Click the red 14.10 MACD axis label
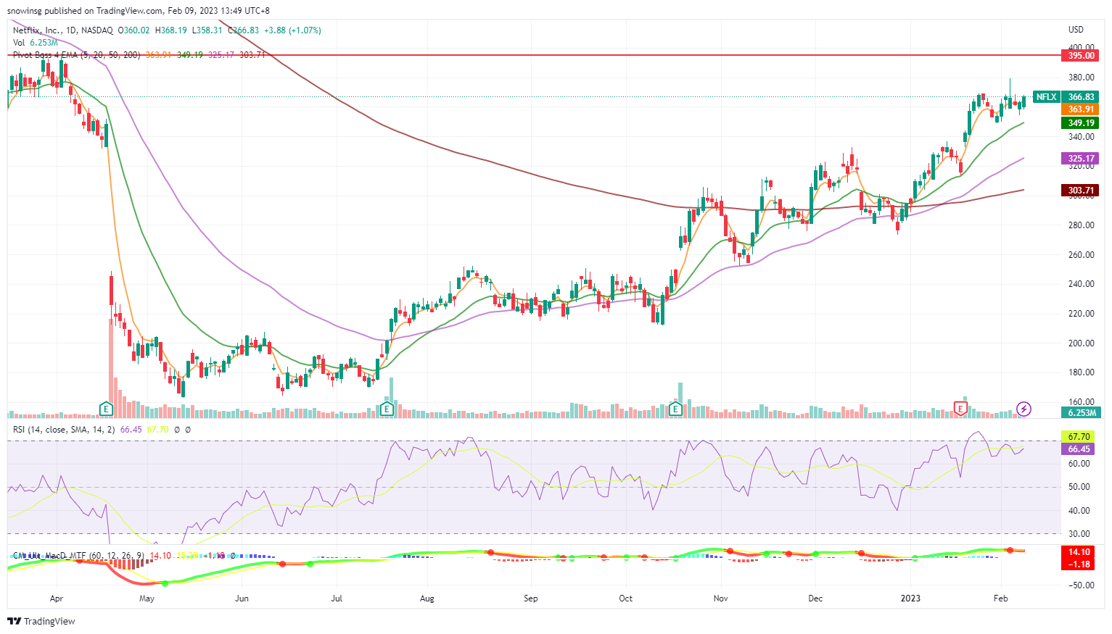This screenshot has height=634, width=1112. coord(1079,552)
